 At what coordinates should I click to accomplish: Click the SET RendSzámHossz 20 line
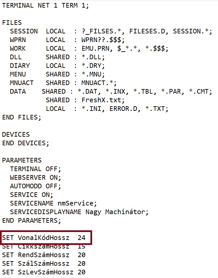coord(44,255)
